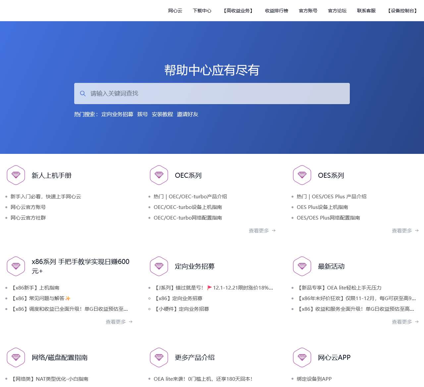
Task: Click 查看更多 under 最新活动
Action: point(405,322)
